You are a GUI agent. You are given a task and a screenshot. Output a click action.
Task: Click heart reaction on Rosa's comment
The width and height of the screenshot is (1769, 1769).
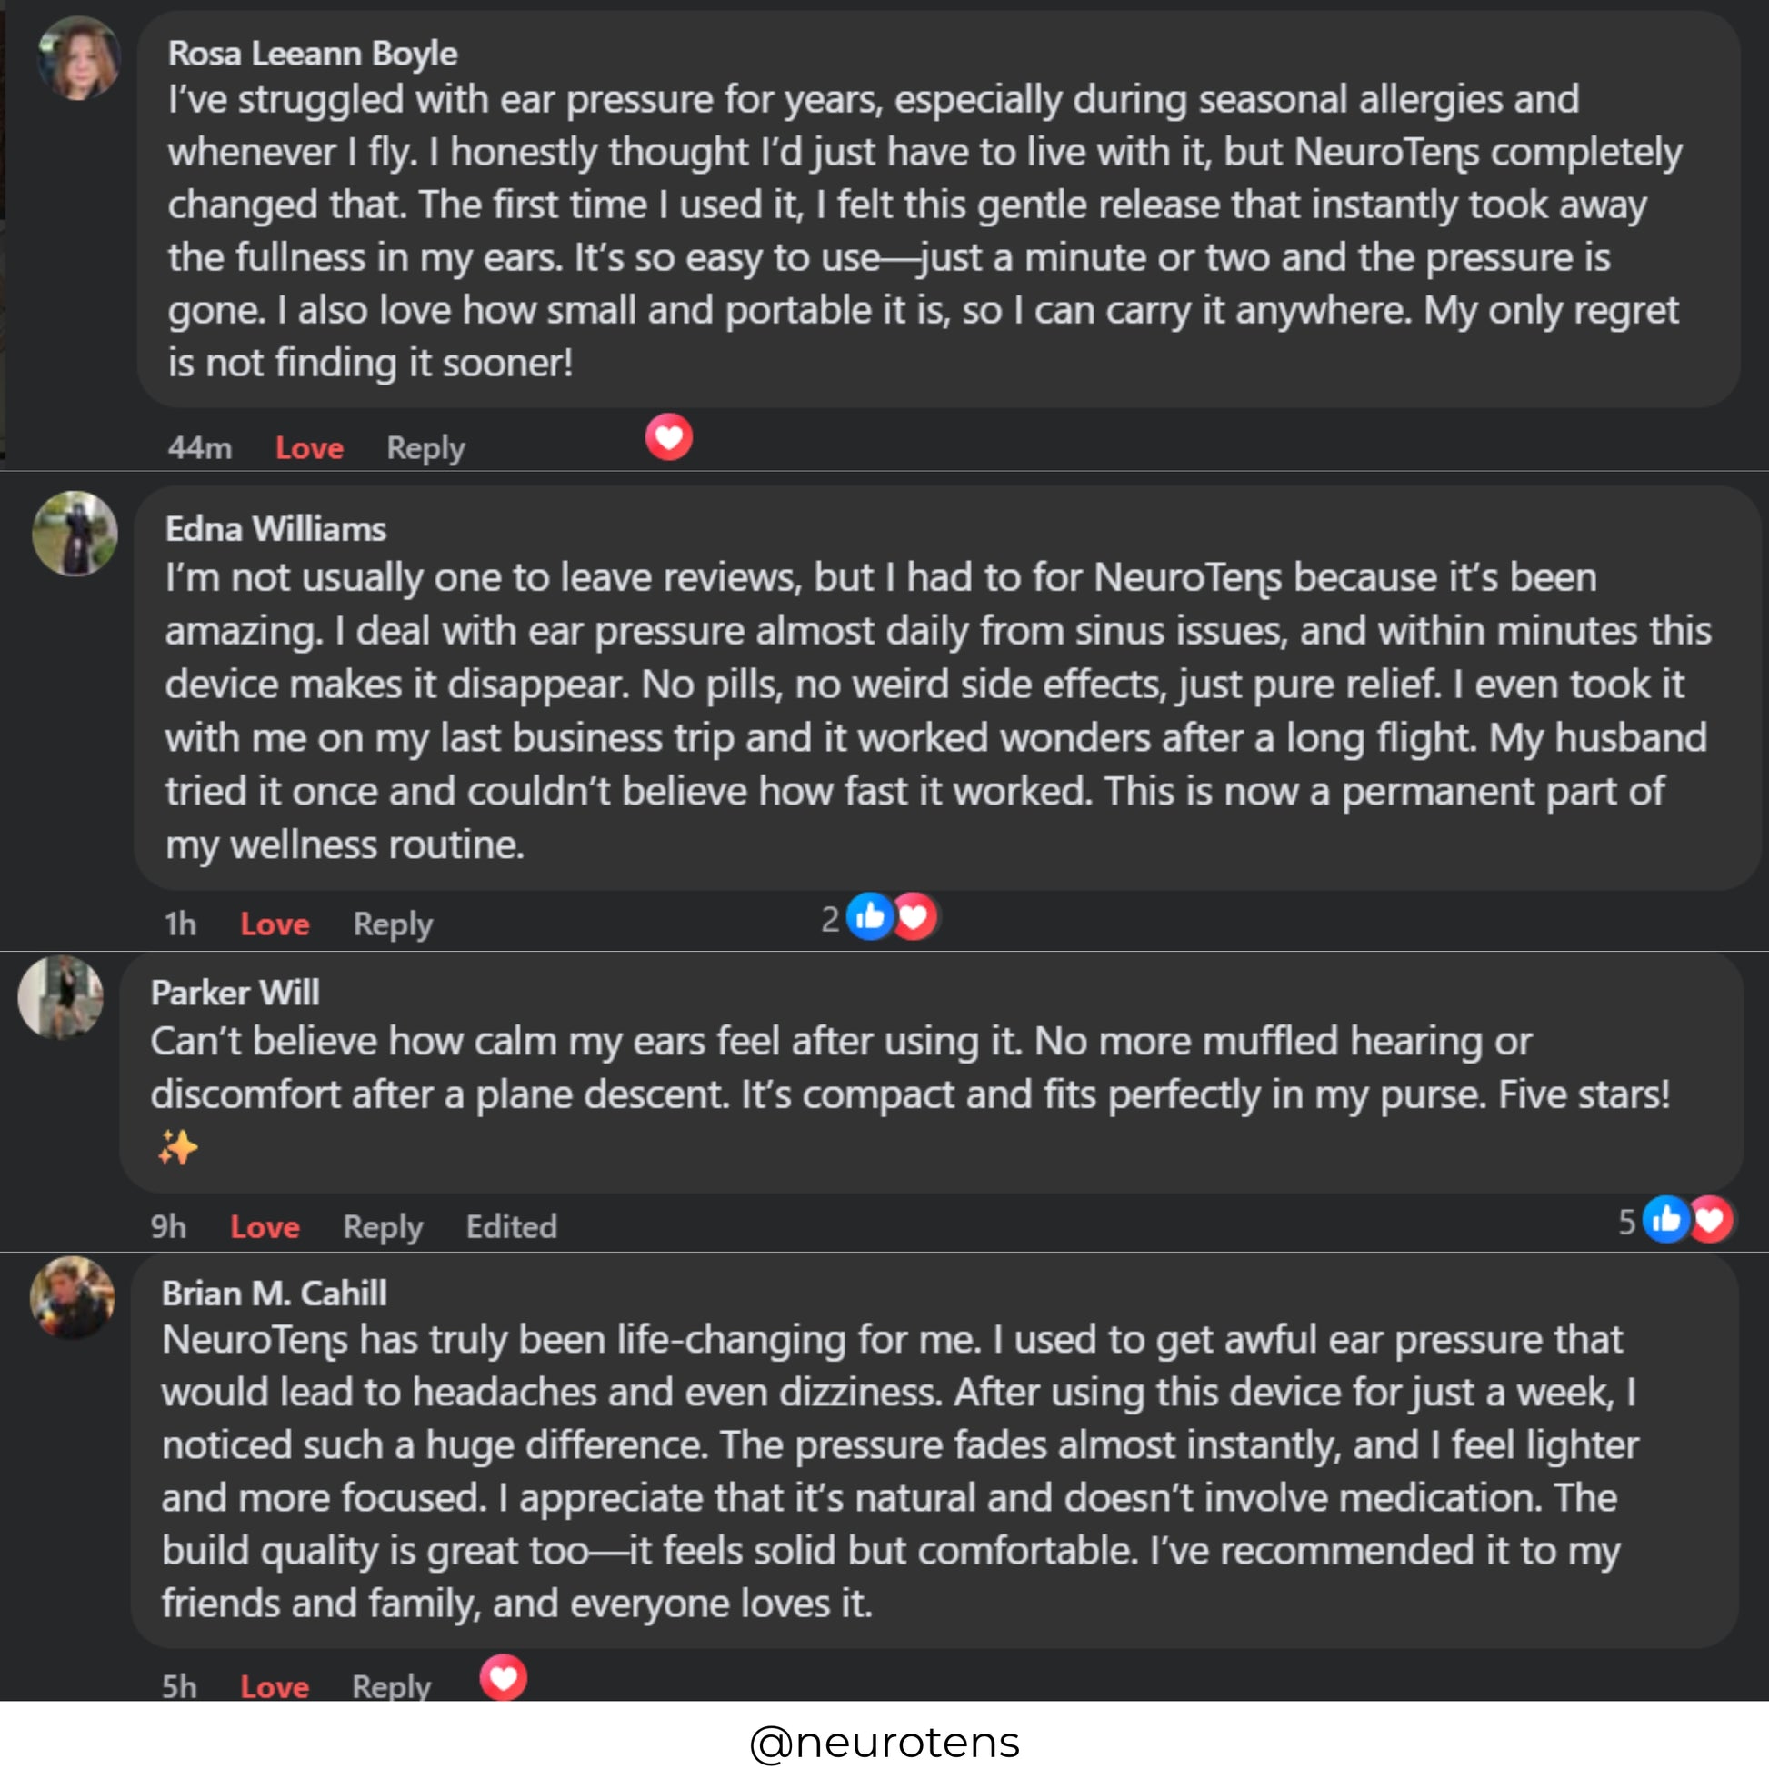[668, 436]
